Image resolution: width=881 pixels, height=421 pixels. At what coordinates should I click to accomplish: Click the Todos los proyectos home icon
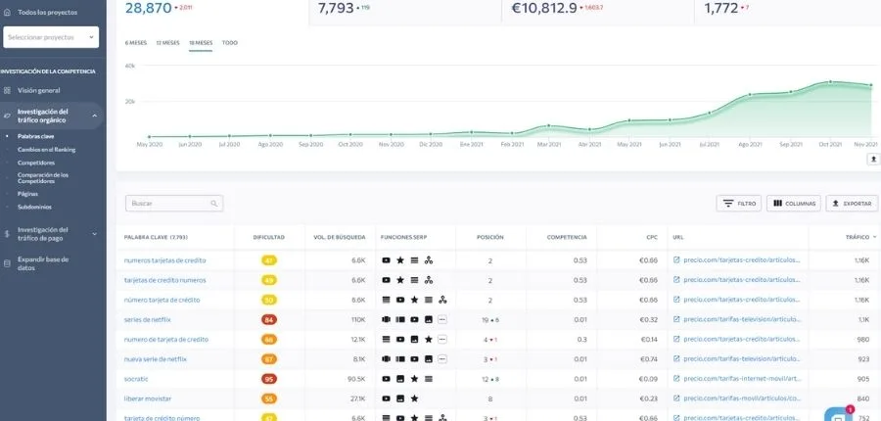tap(8, 13)
